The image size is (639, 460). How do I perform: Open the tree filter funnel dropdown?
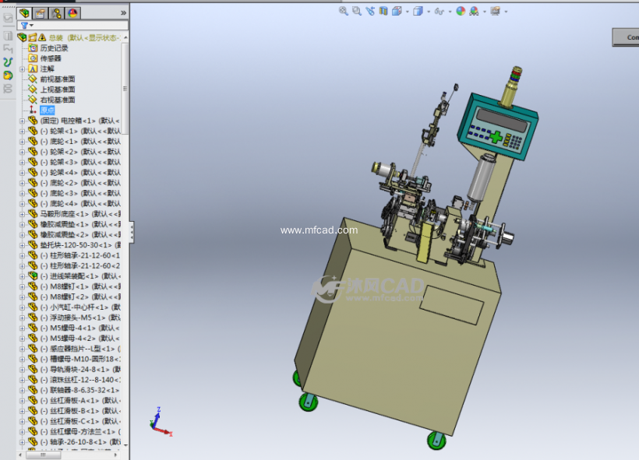(x=27, y=26)
